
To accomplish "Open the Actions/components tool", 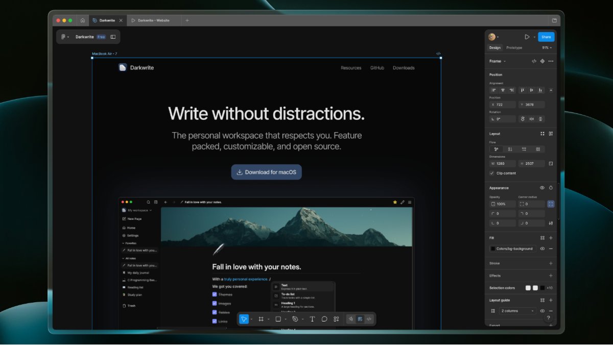I will pos(336,319).
